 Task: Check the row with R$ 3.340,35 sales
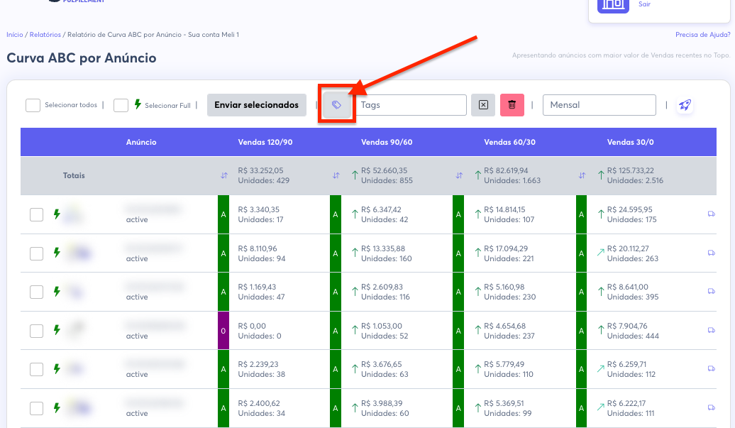[37, 214]
